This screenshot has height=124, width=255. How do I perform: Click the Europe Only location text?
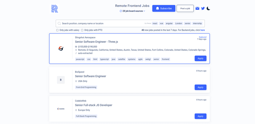tap(84, 110)
